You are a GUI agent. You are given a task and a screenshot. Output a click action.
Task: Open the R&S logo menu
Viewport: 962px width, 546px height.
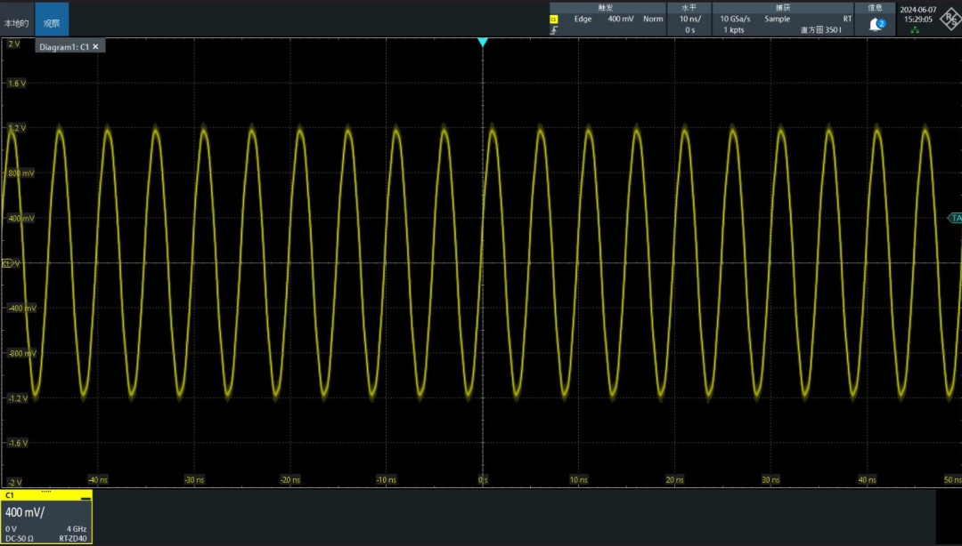point(951,19)
